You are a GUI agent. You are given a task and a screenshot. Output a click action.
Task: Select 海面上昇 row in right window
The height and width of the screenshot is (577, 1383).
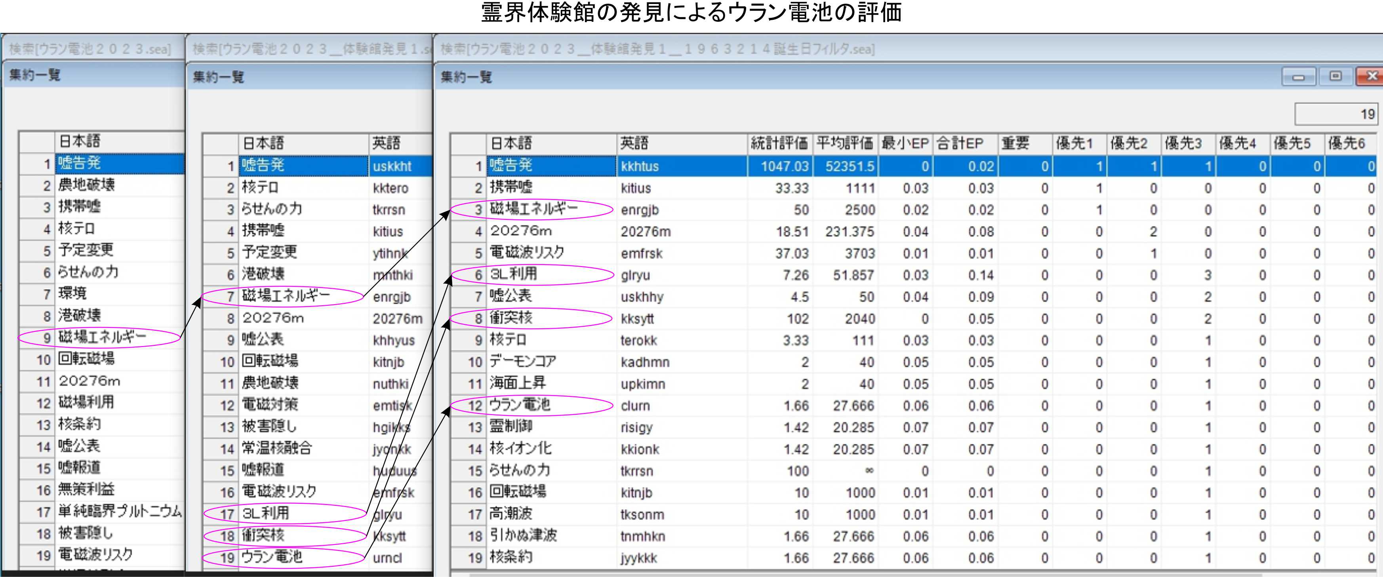pyautogui.click(x=914, y=383)
